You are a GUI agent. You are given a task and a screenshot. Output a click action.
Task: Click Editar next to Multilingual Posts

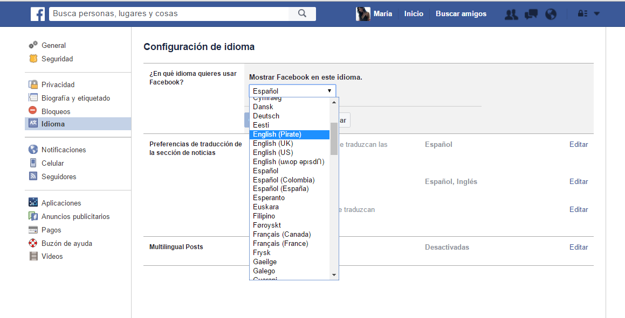(x=578, y=247)
